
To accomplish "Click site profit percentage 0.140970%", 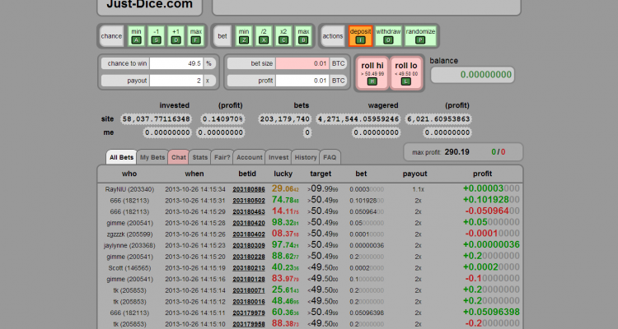I will coord(222,118).
